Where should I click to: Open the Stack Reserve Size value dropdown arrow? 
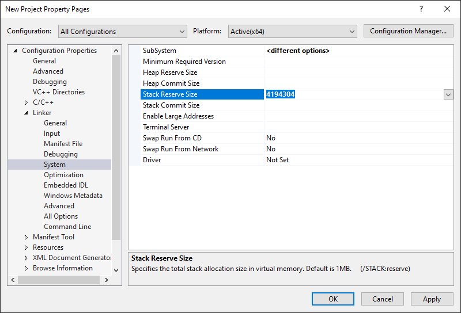click(x=448, y=94)
